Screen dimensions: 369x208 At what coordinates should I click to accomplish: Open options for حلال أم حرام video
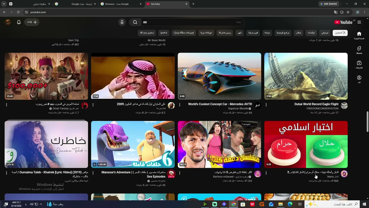point(266,173)
